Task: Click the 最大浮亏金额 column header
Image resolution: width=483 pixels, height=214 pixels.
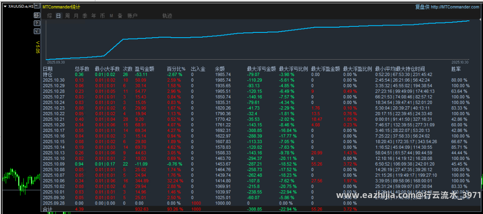Action: click(x=261, y=69)
